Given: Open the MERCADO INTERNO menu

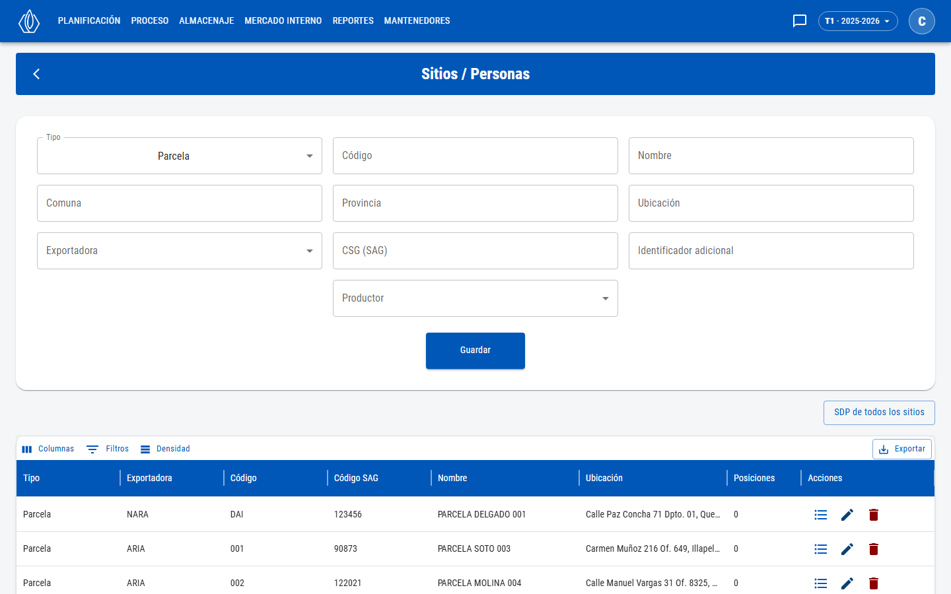Looking at the screenshot, I should click(x=283, y=21).
